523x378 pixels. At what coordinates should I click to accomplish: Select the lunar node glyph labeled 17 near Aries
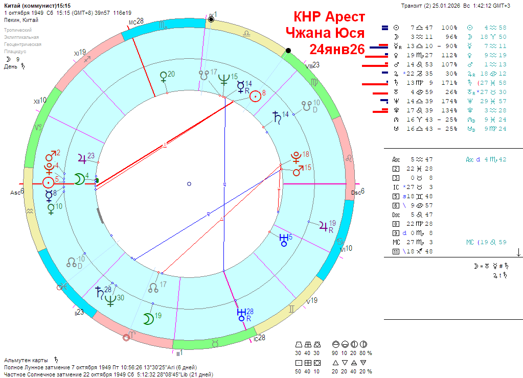click(153, 288)
